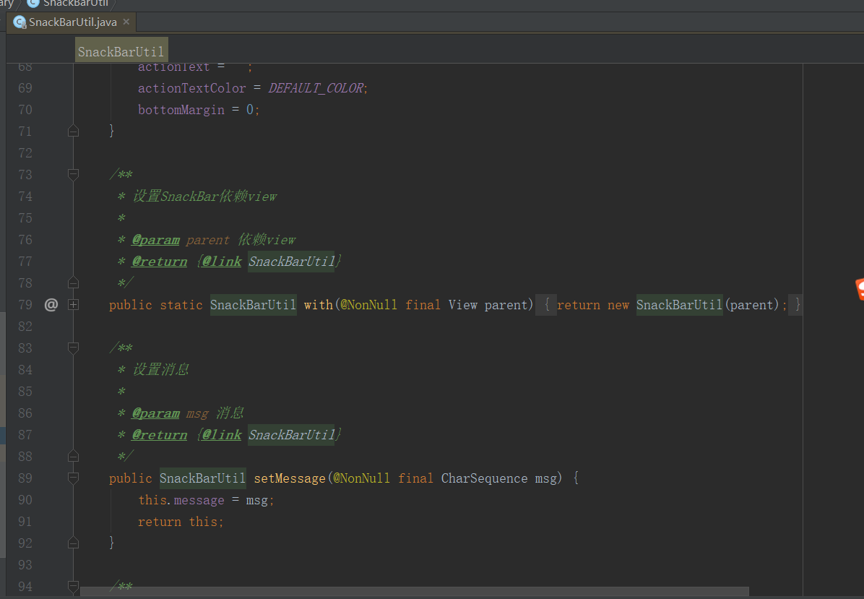Close the SnackBarUtil.java editor tab
The image size is (864, 599).
tap(126, 22)
